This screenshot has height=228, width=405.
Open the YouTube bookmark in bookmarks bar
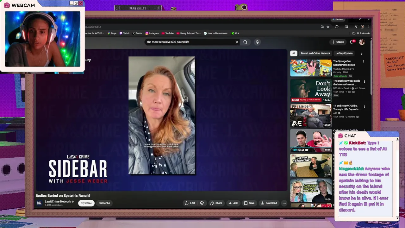coord(168,33)
